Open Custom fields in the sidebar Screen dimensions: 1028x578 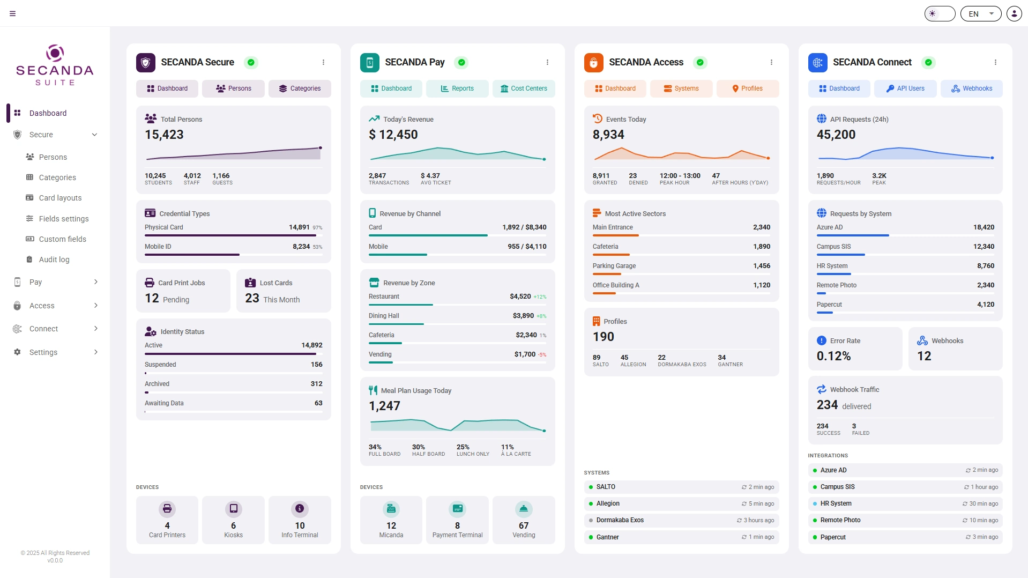click(62, 239)
